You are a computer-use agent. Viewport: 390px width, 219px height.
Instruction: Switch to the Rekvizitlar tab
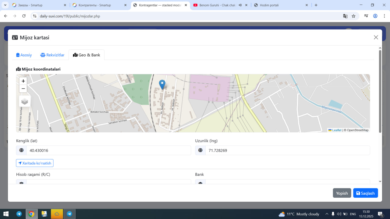(52, 55)
